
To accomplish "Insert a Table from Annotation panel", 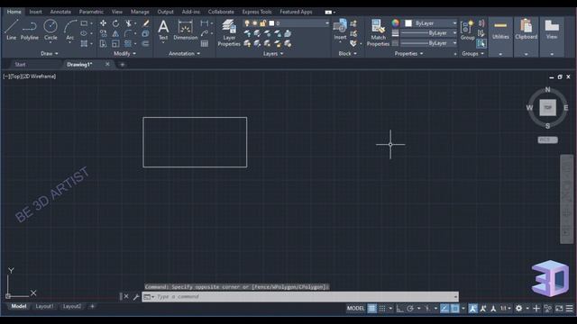I will (205, 44).
